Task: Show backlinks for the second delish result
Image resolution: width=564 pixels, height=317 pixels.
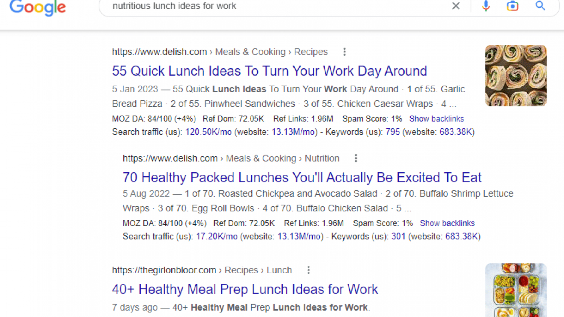Action: [x=447, y=223]
